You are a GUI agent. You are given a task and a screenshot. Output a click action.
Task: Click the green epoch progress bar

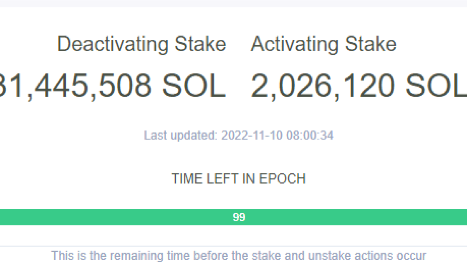tap(117, 217)
